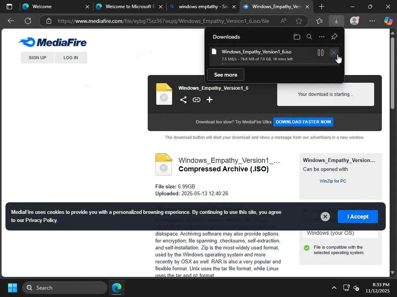Open Read aloud icon in address bar

pyautogui.click(x=283, y=21)
